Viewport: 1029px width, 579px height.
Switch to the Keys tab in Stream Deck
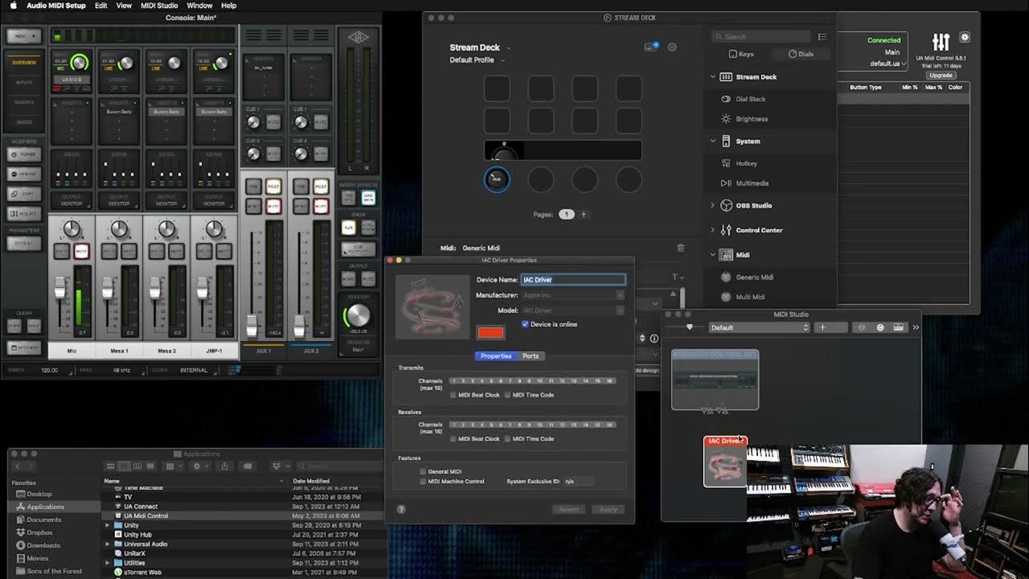(x=741, y=54)
